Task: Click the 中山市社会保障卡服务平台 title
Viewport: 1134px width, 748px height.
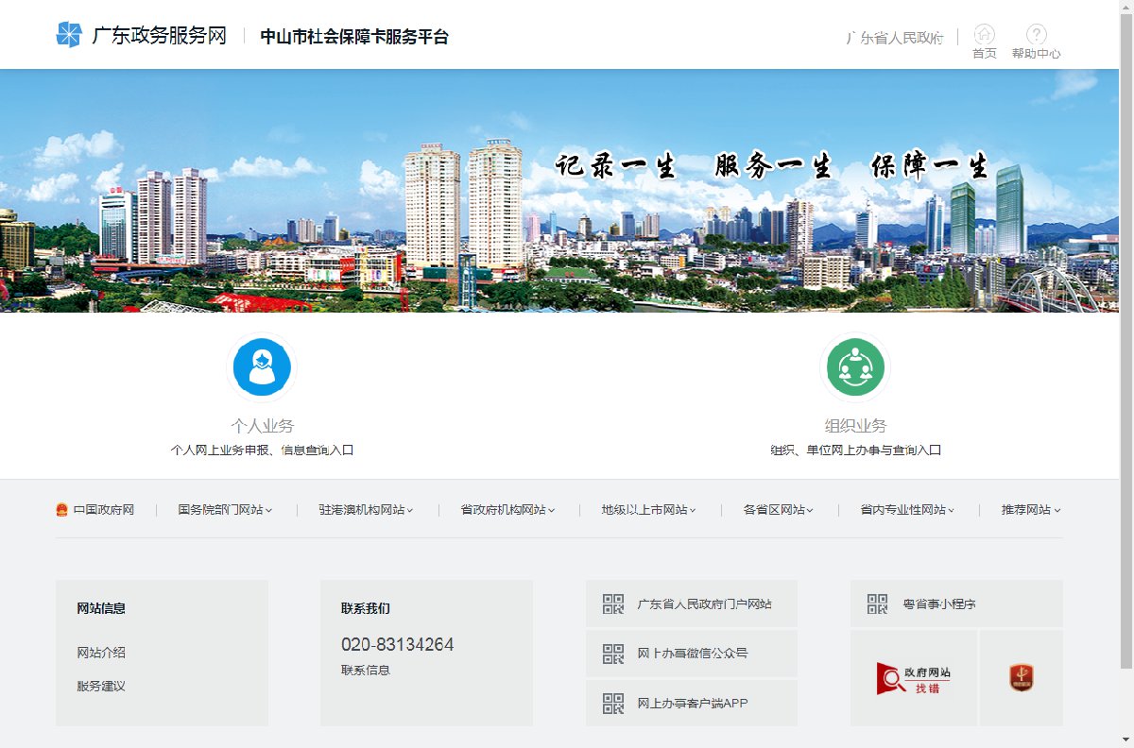Action: tap(354, 37)
